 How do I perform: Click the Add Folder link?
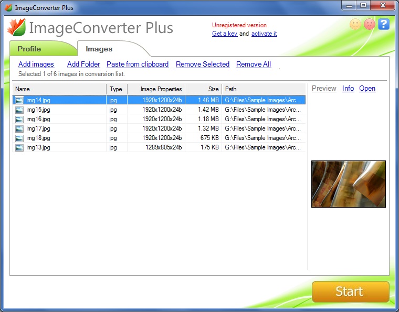tap(83, 64)
